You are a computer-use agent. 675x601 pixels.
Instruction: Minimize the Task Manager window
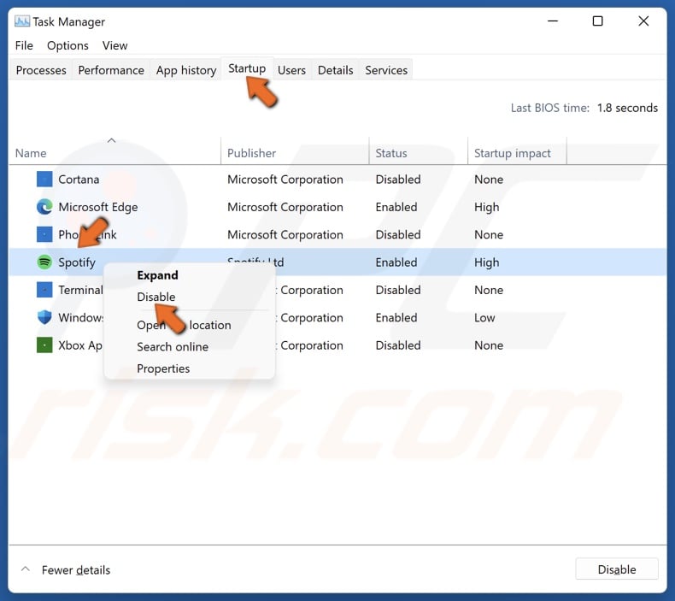[x=553, y=21]
